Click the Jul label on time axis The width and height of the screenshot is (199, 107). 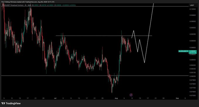[x=55, y=98]
